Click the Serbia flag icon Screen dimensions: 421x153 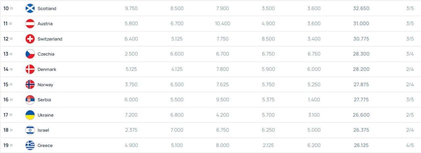(x=30, y=100)
